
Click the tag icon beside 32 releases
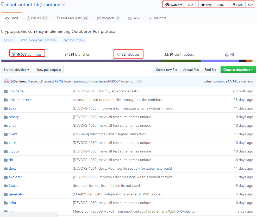pyautogui.click(x=119, y=55)
